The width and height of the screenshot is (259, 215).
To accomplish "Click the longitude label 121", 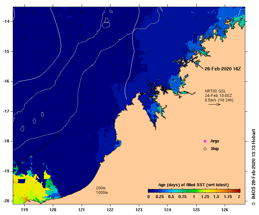I will pyautogui.click(x=82, y=210).
